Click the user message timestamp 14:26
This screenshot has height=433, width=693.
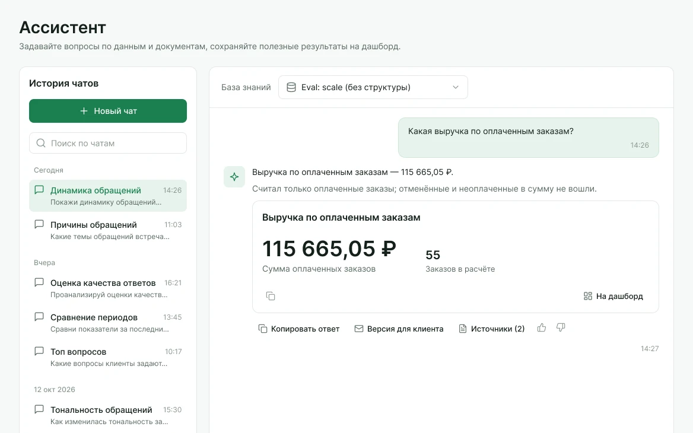(640, 145)
